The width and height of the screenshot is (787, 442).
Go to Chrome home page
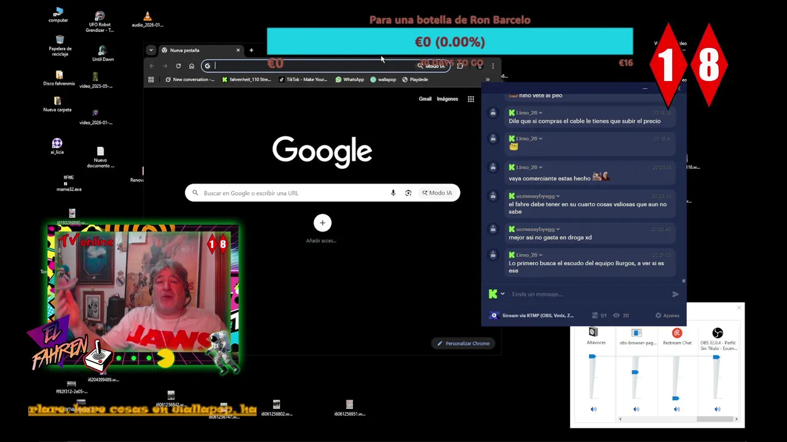point(192,66)
